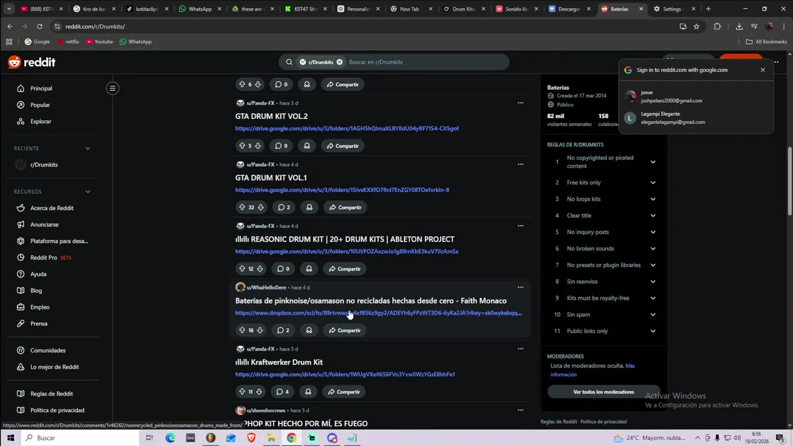793x446 pixels.
Task: Upvote the GTA DRUM KIT VOL.1 post
Action: (242, 207)
